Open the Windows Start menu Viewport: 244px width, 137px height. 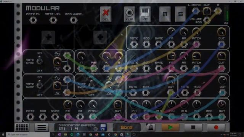tap(3, 134)
